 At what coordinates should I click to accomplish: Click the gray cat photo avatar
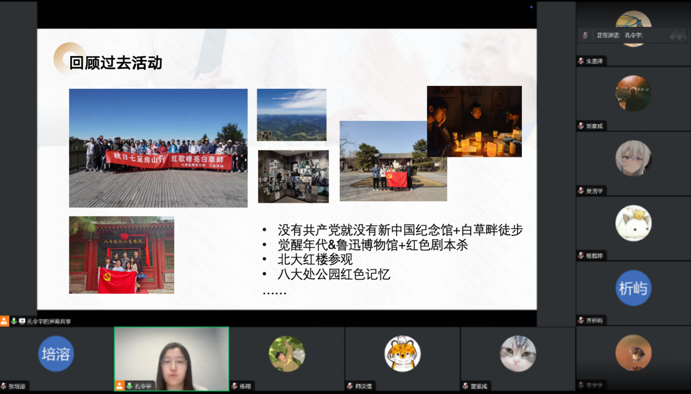(x=518, y=354)
